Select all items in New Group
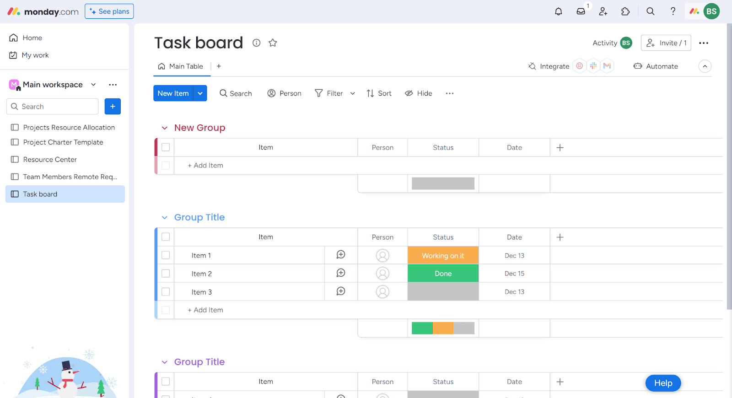 pos(166,147)
